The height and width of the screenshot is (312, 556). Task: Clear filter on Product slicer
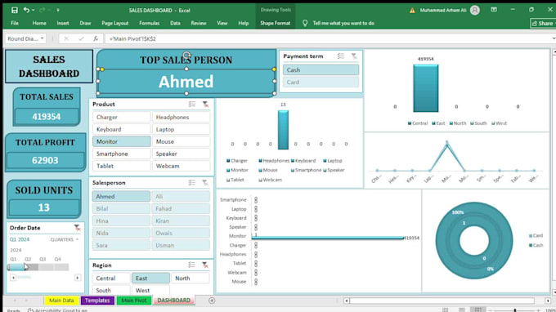[205, 104]
